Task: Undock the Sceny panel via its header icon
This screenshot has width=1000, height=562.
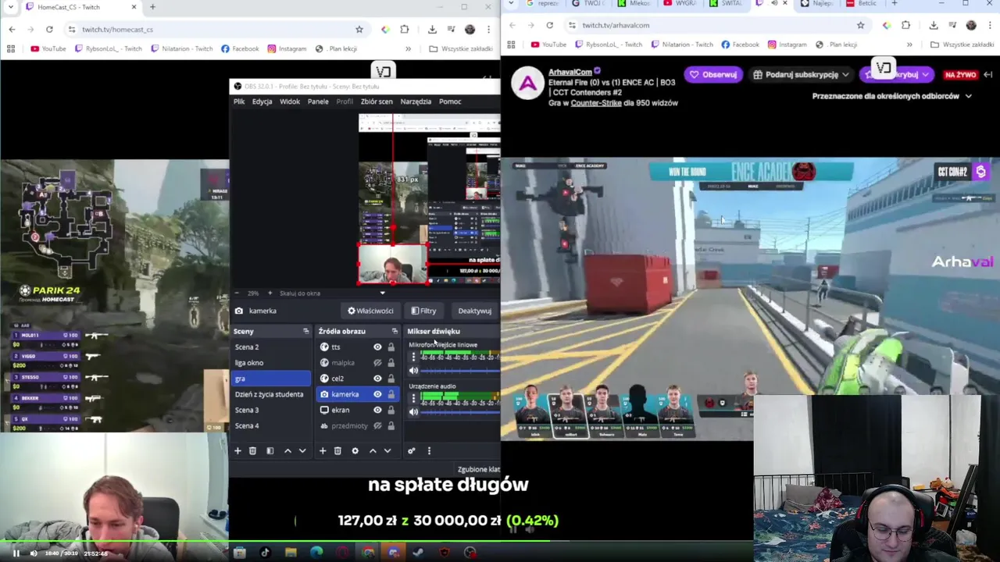Action: 305,331
